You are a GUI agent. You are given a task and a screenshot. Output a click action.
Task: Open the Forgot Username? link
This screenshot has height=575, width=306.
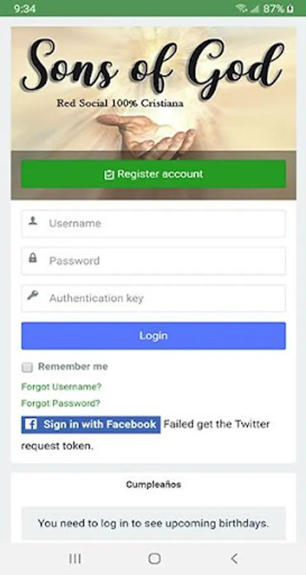coord(61,387)
